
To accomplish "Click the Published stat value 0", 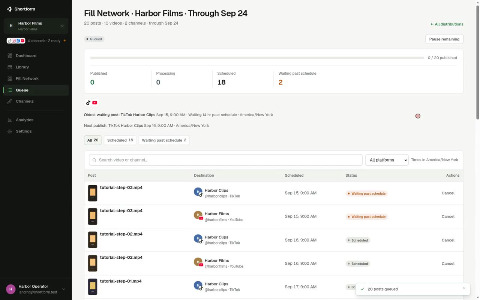I will [x=92, y=82].
